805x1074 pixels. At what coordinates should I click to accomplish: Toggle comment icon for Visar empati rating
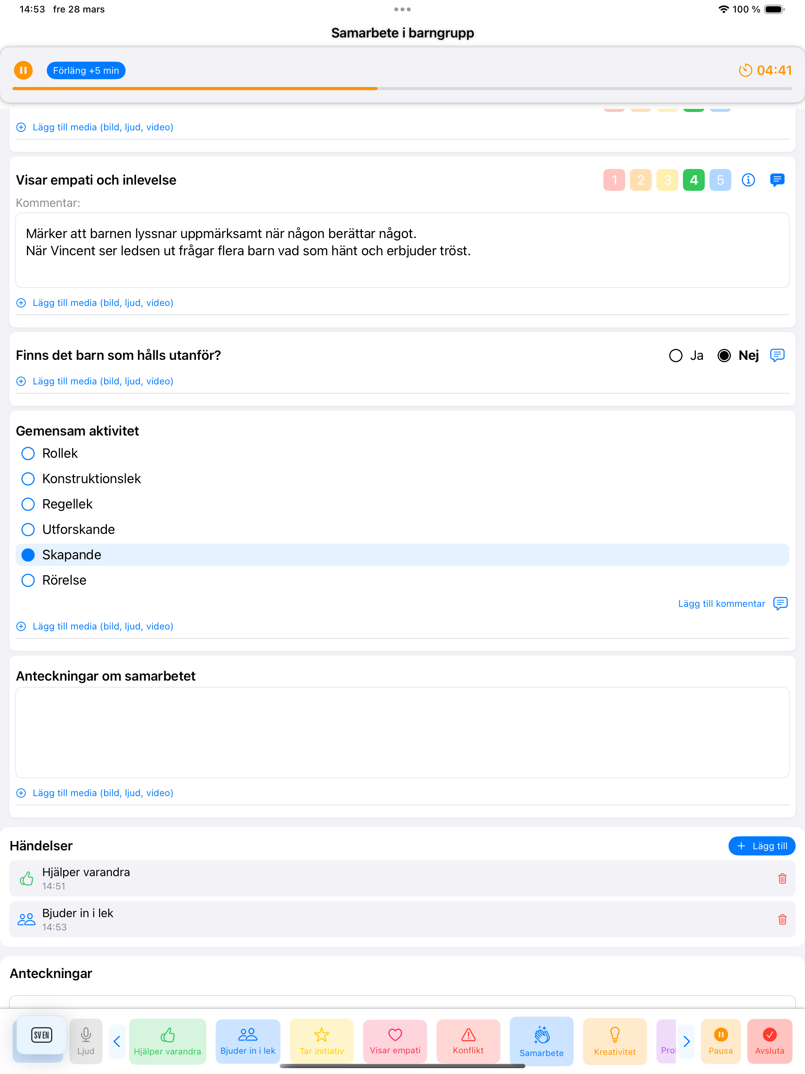click(777, 180)
